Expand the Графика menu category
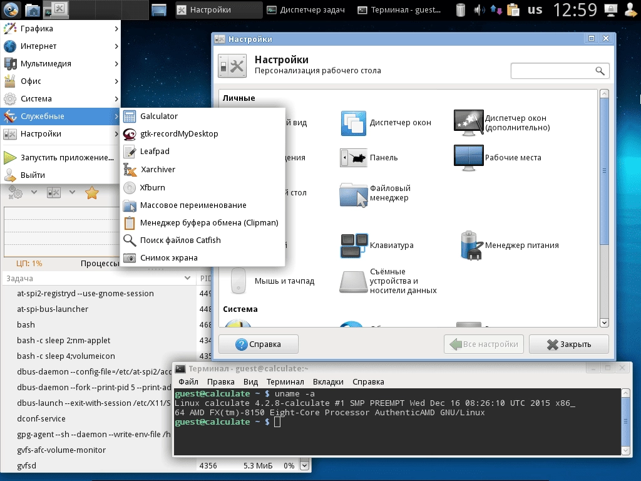Viewport: 641px width, 481px height. [61, 29]
